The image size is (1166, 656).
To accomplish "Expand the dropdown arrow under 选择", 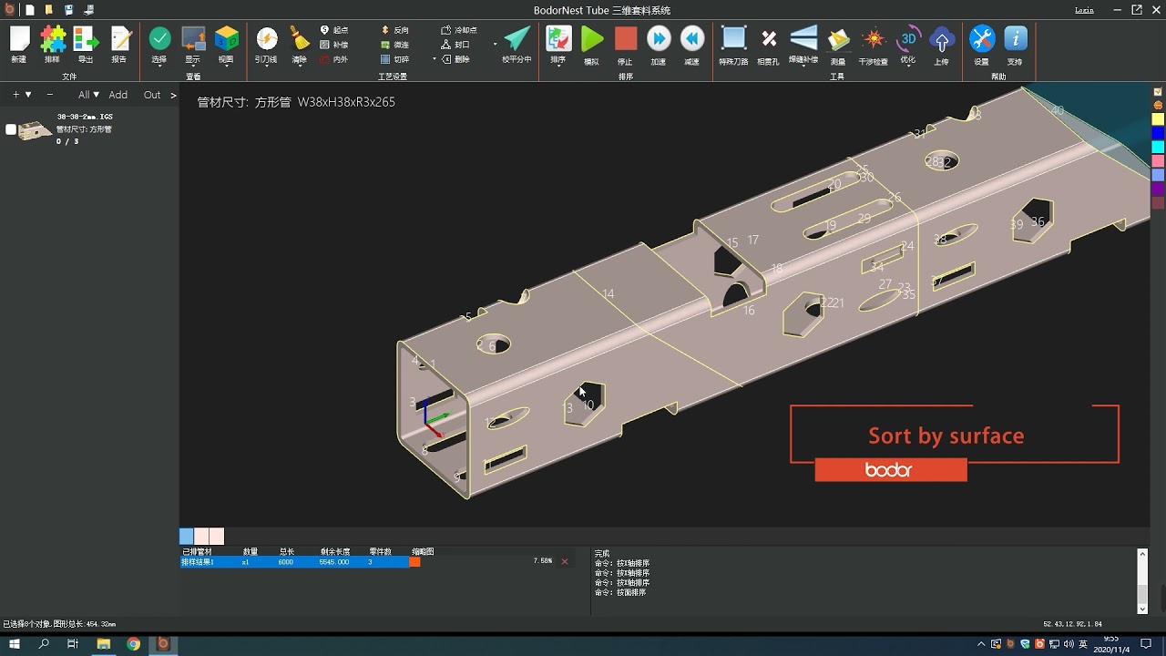I will (159, 67).
